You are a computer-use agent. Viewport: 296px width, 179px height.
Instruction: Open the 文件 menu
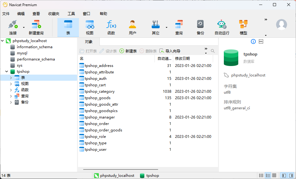[6, 14]
